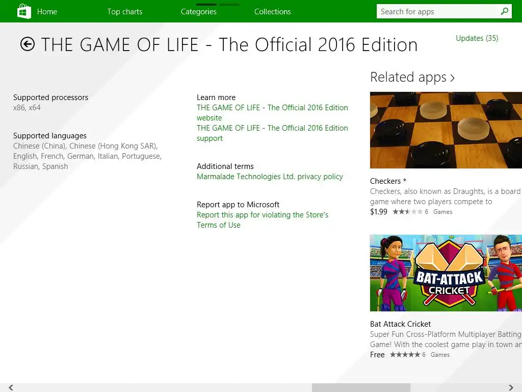The image size is (522, 392).
Task: Open the Game of Life website link
Action: tap(272, 113)
